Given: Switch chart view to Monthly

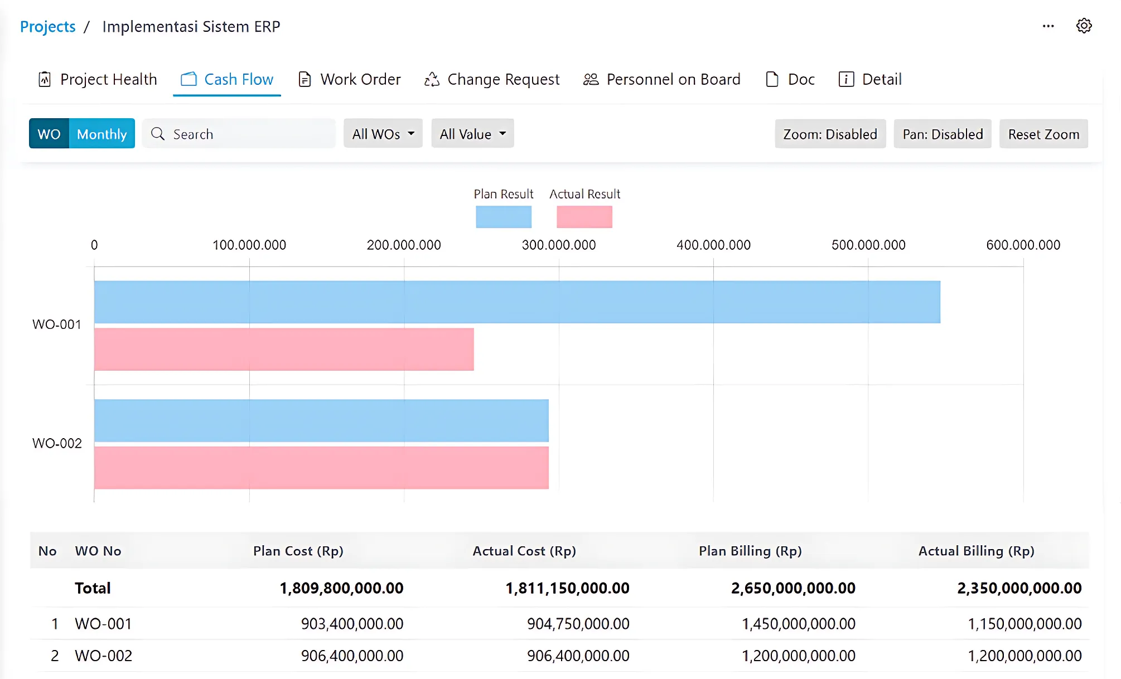Looking at the screenshot, I should point(102,134).
